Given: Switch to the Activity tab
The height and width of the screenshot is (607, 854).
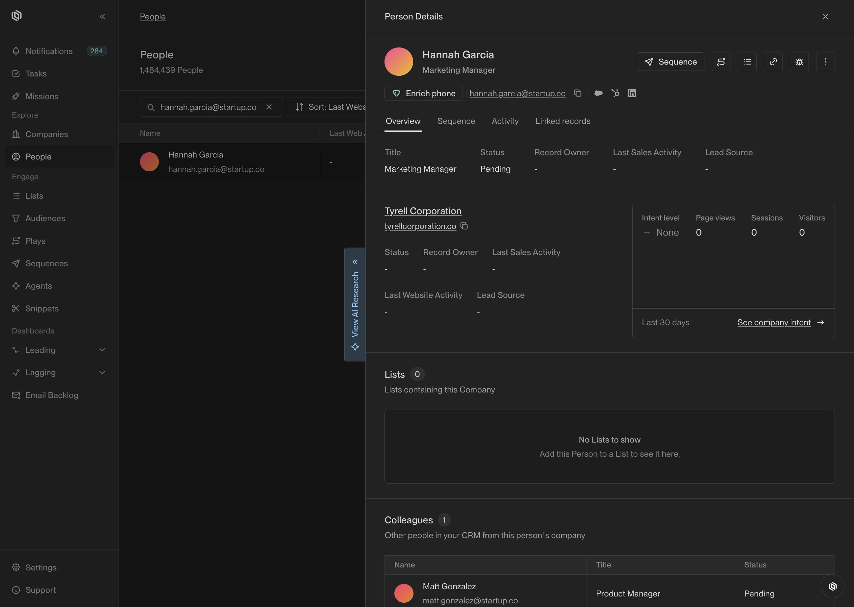Looking at the screenshot, I should (x=505, y=121).
